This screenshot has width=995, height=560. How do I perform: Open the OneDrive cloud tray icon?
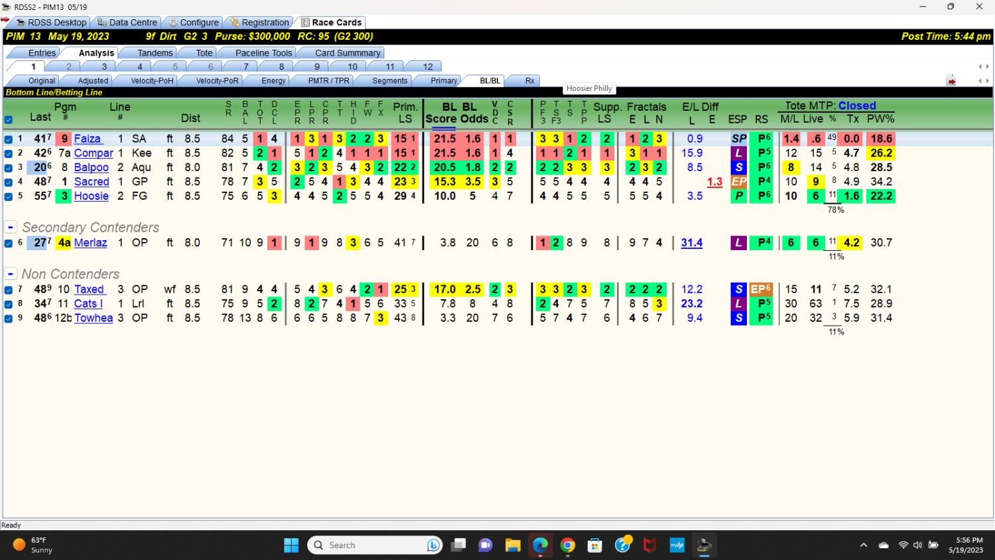tap(884, 545)
